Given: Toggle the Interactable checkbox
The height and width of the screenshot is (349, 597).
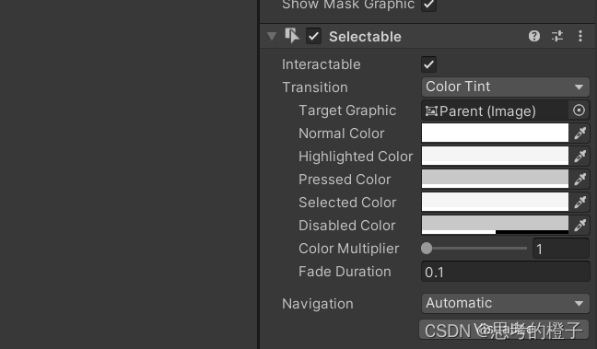Looking at the screenshot, I should 428,64.
